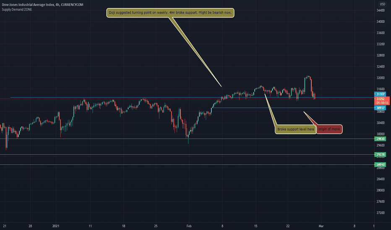Click the 11 date on the time axis
391x230 pixels.
[90, 226]
